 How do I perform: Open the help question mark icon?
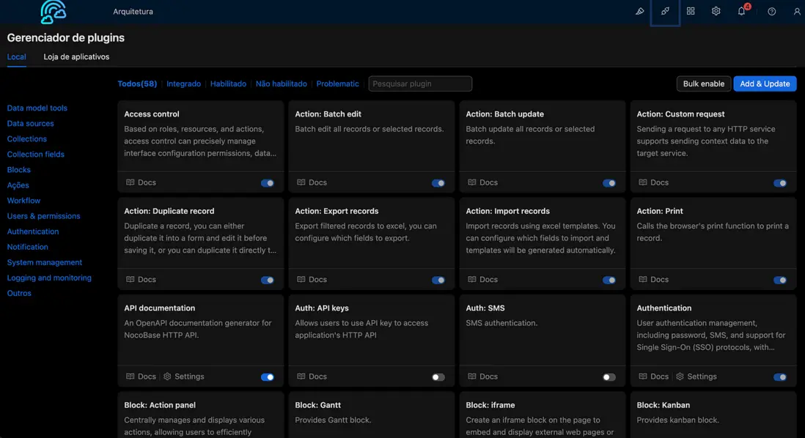[x=771, y=12]
